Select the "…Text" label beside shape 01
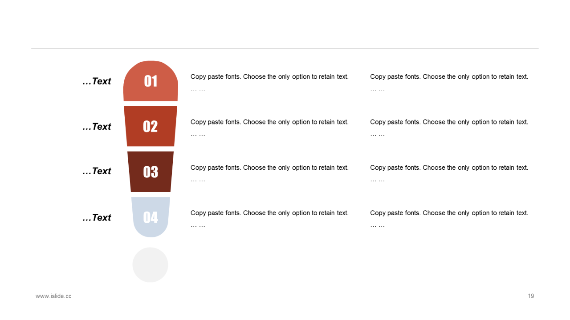The width and height of the screenshot is (570, 320). coord(97,81)
